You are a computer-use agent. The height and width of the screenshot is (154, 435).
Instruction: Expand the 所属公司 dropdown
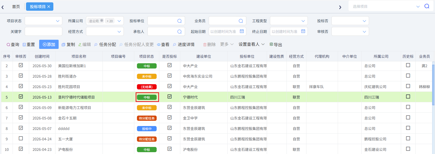click(x=119, y=21)
